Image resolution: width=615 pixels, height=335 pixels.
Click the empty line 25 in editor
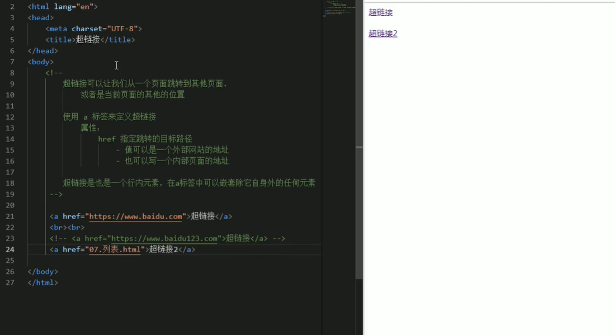point(174,261)
